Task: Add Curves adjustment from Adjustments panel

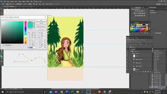Action: tap(140, 11)
